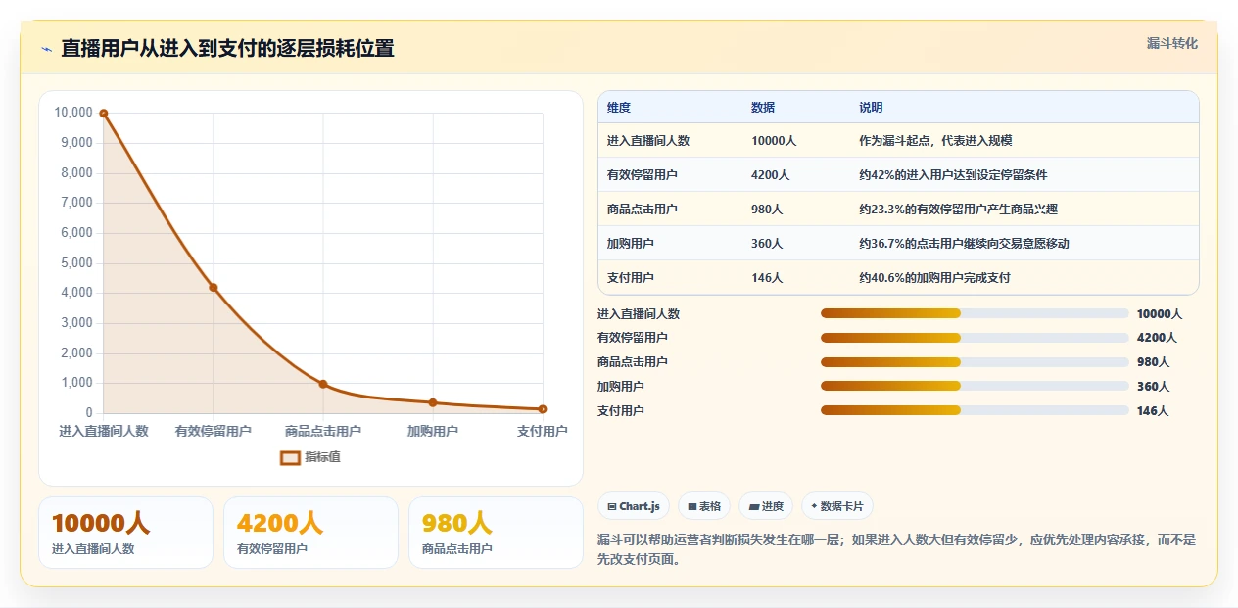Click the 说明 column header
This screenshot has height=608, width=1238.
[x=871, y=107]
